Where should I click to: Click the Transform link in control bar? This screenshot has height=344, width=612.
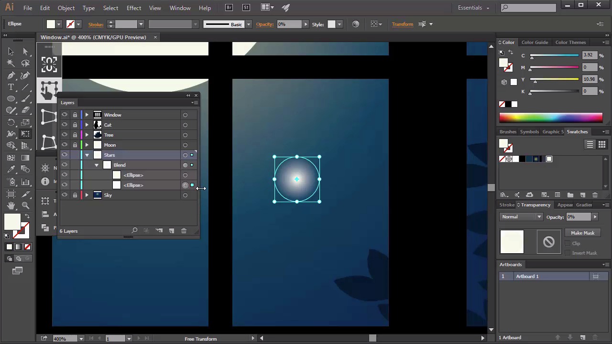click(402, 24)
